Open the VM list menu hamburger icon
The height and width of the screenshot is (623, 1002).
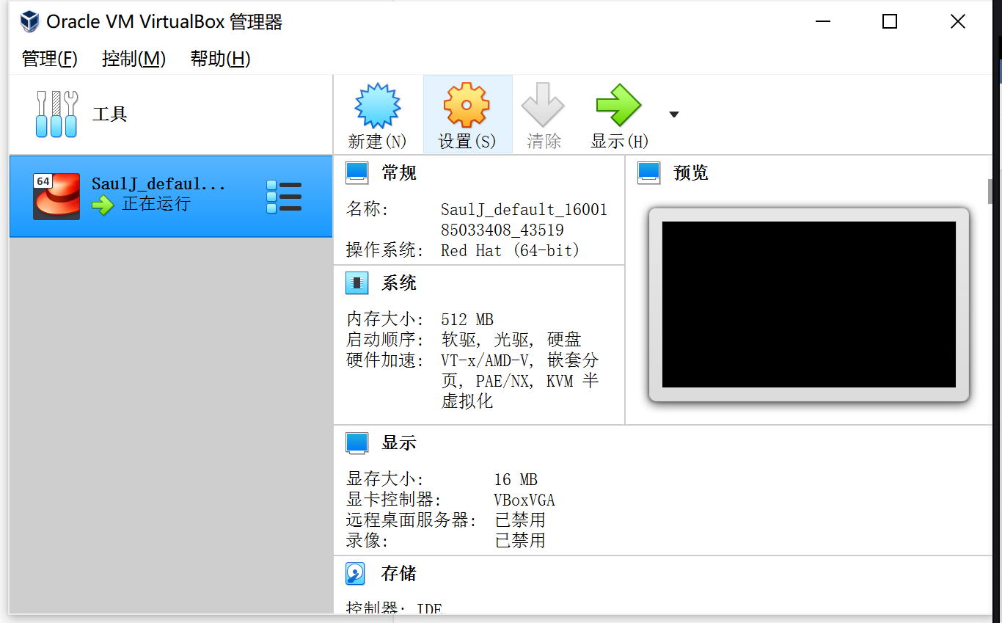(284, 197)
